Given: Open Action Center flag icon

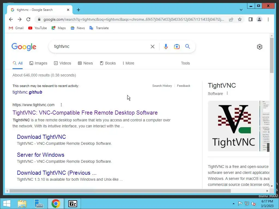Looking at the screenshot, I should [x=240, y=204].
